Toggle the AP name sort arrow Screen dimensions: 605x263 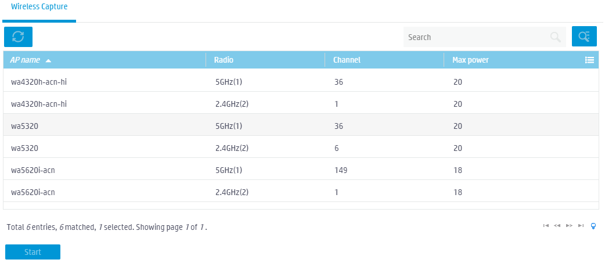tap(48, 60)
